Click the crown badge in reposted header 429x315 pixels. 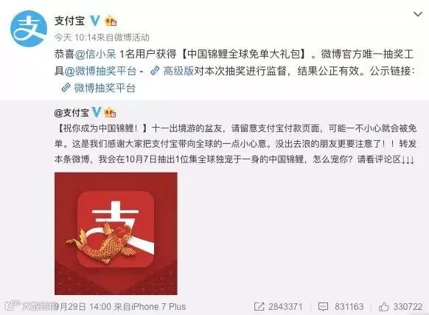(110, 113)
